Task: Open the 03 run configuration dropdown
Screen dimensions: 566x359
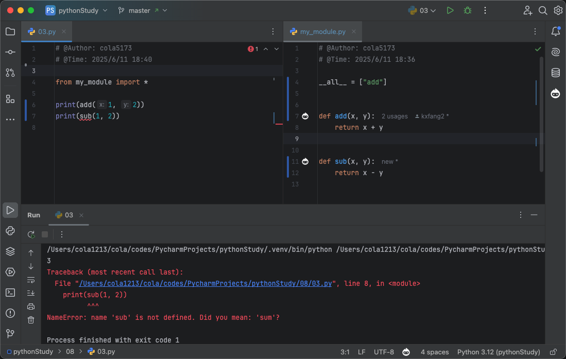Action: (x=422, y=10)
